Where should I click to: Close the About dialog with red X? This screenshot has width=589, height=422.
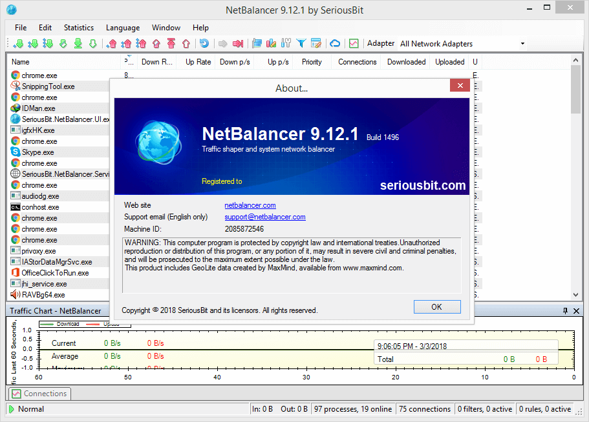[460, 85]
